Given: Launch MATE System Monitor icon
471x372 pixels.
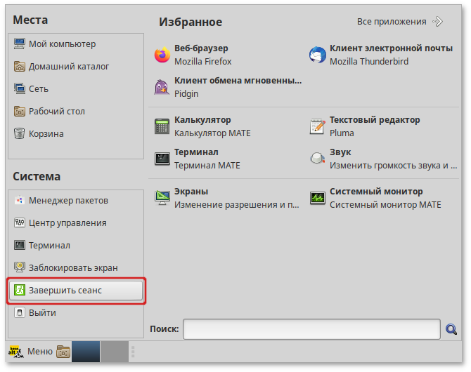Looking at the screenshot, I should tap(318, 198).
